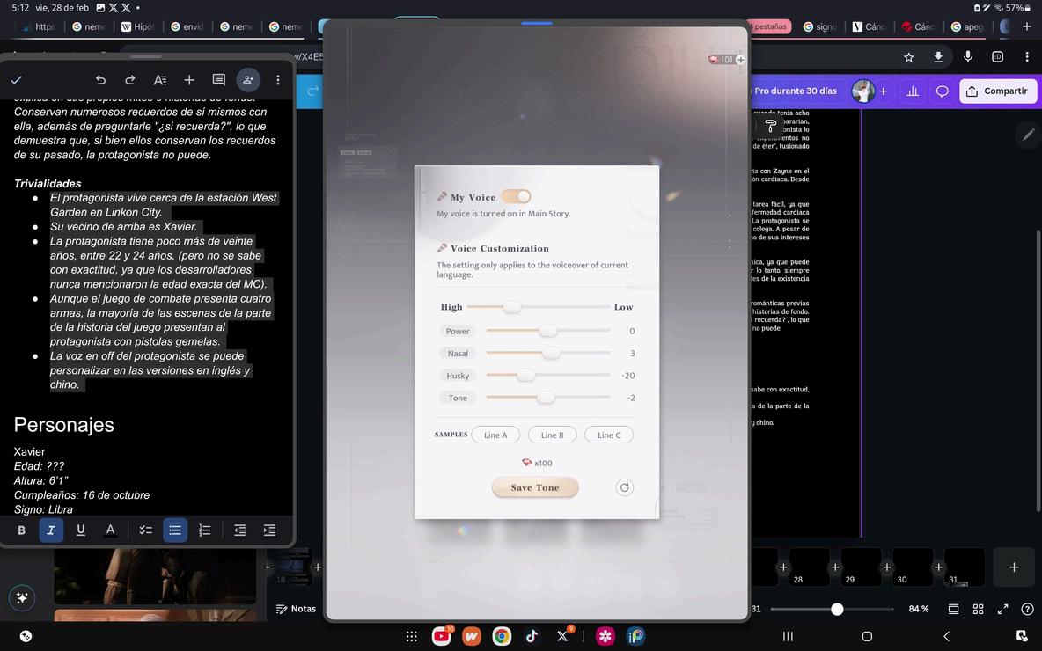Decrease indent in Docs toolbar
Image resolution: width=1042 pixels, height=651 pixels.
[240, 530]
